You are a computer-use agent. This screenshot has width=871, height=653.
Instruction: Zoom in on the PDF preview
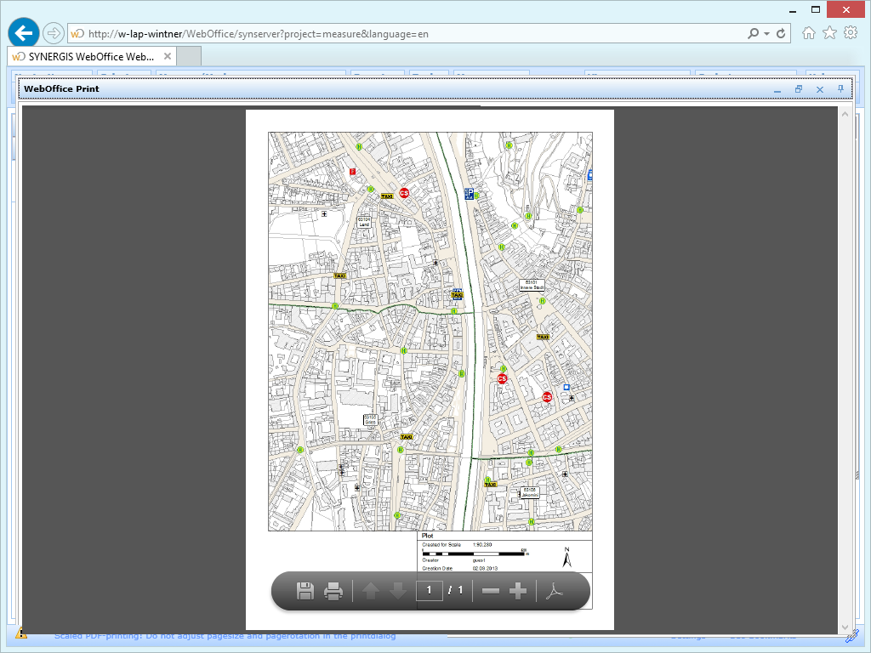tap(518, 590)
